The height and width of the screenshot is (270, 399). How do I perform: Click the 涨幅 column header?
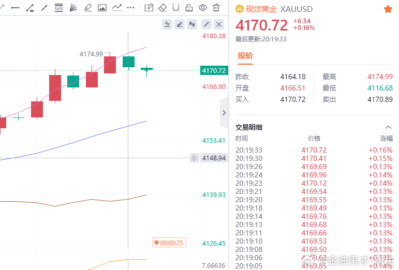point(387,139)
